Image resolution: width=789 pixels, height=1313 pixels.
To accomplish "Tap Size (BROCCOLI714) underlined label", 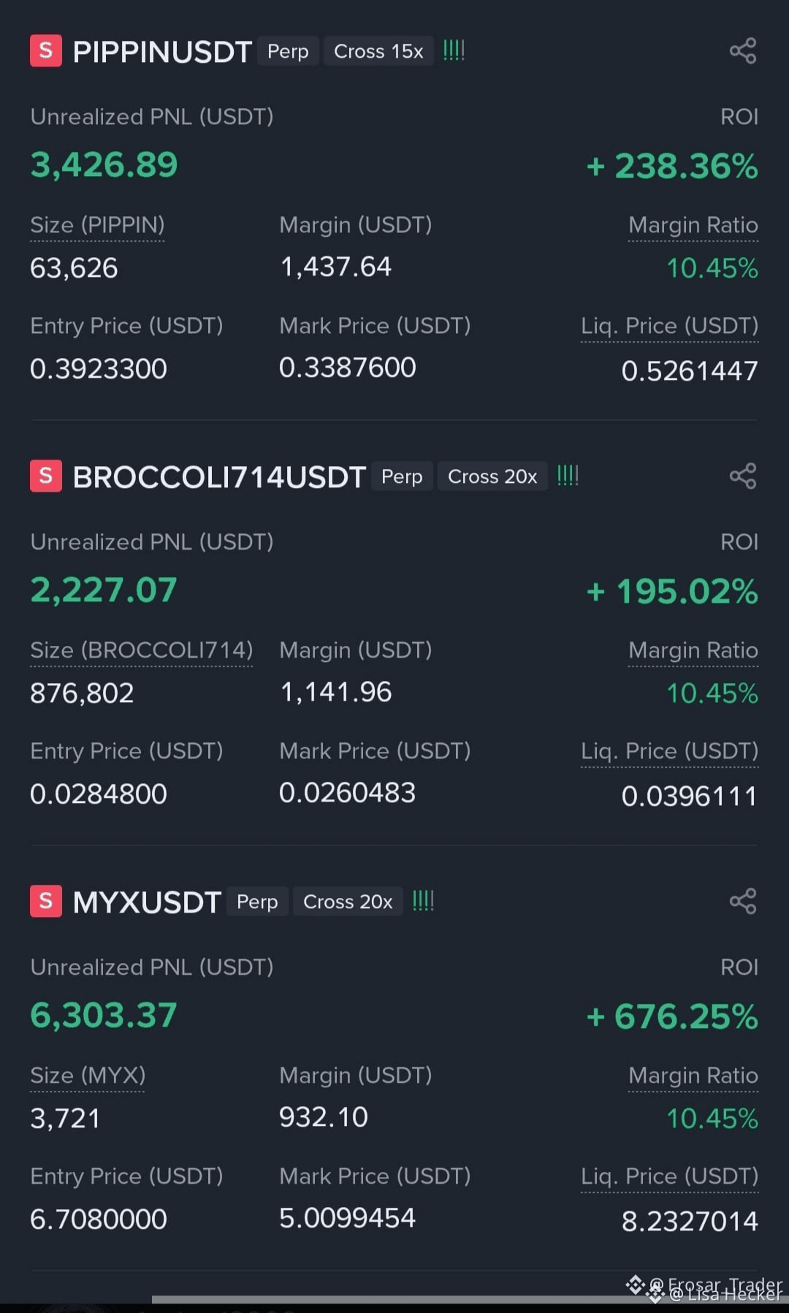I will 141,650.
